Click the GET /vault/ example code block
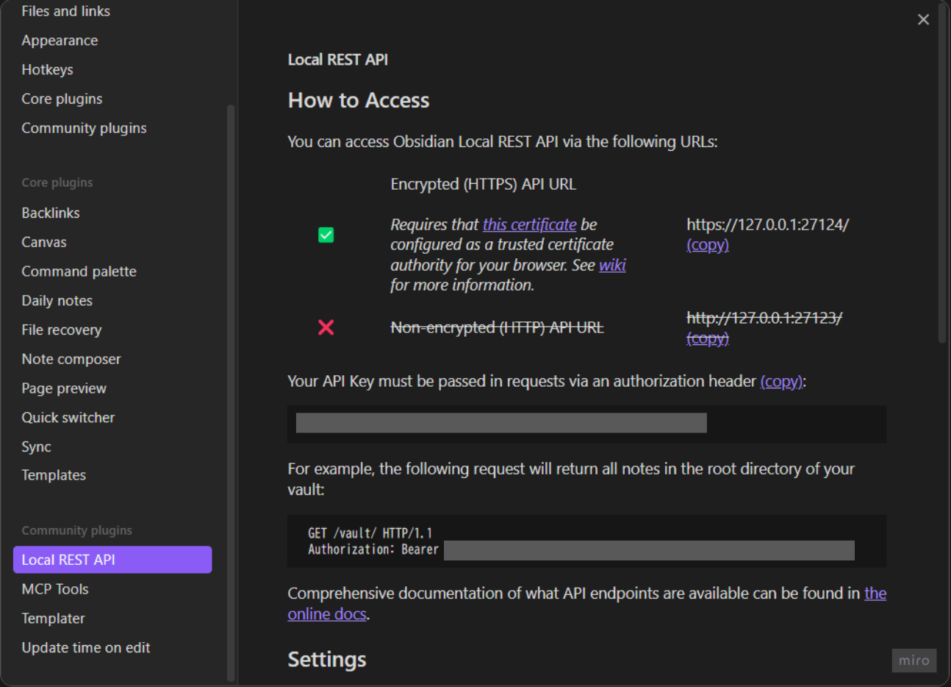The image size is (951, 687). 586,541
